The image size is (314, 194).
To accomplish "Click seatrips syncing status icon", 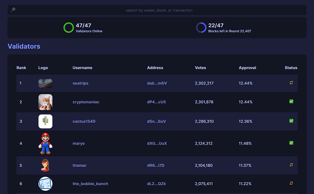I will (291, 83).
